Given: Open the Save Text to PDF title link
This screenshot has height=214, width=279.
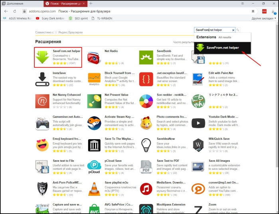Looking at the screenshot, I should click(168, 161).
